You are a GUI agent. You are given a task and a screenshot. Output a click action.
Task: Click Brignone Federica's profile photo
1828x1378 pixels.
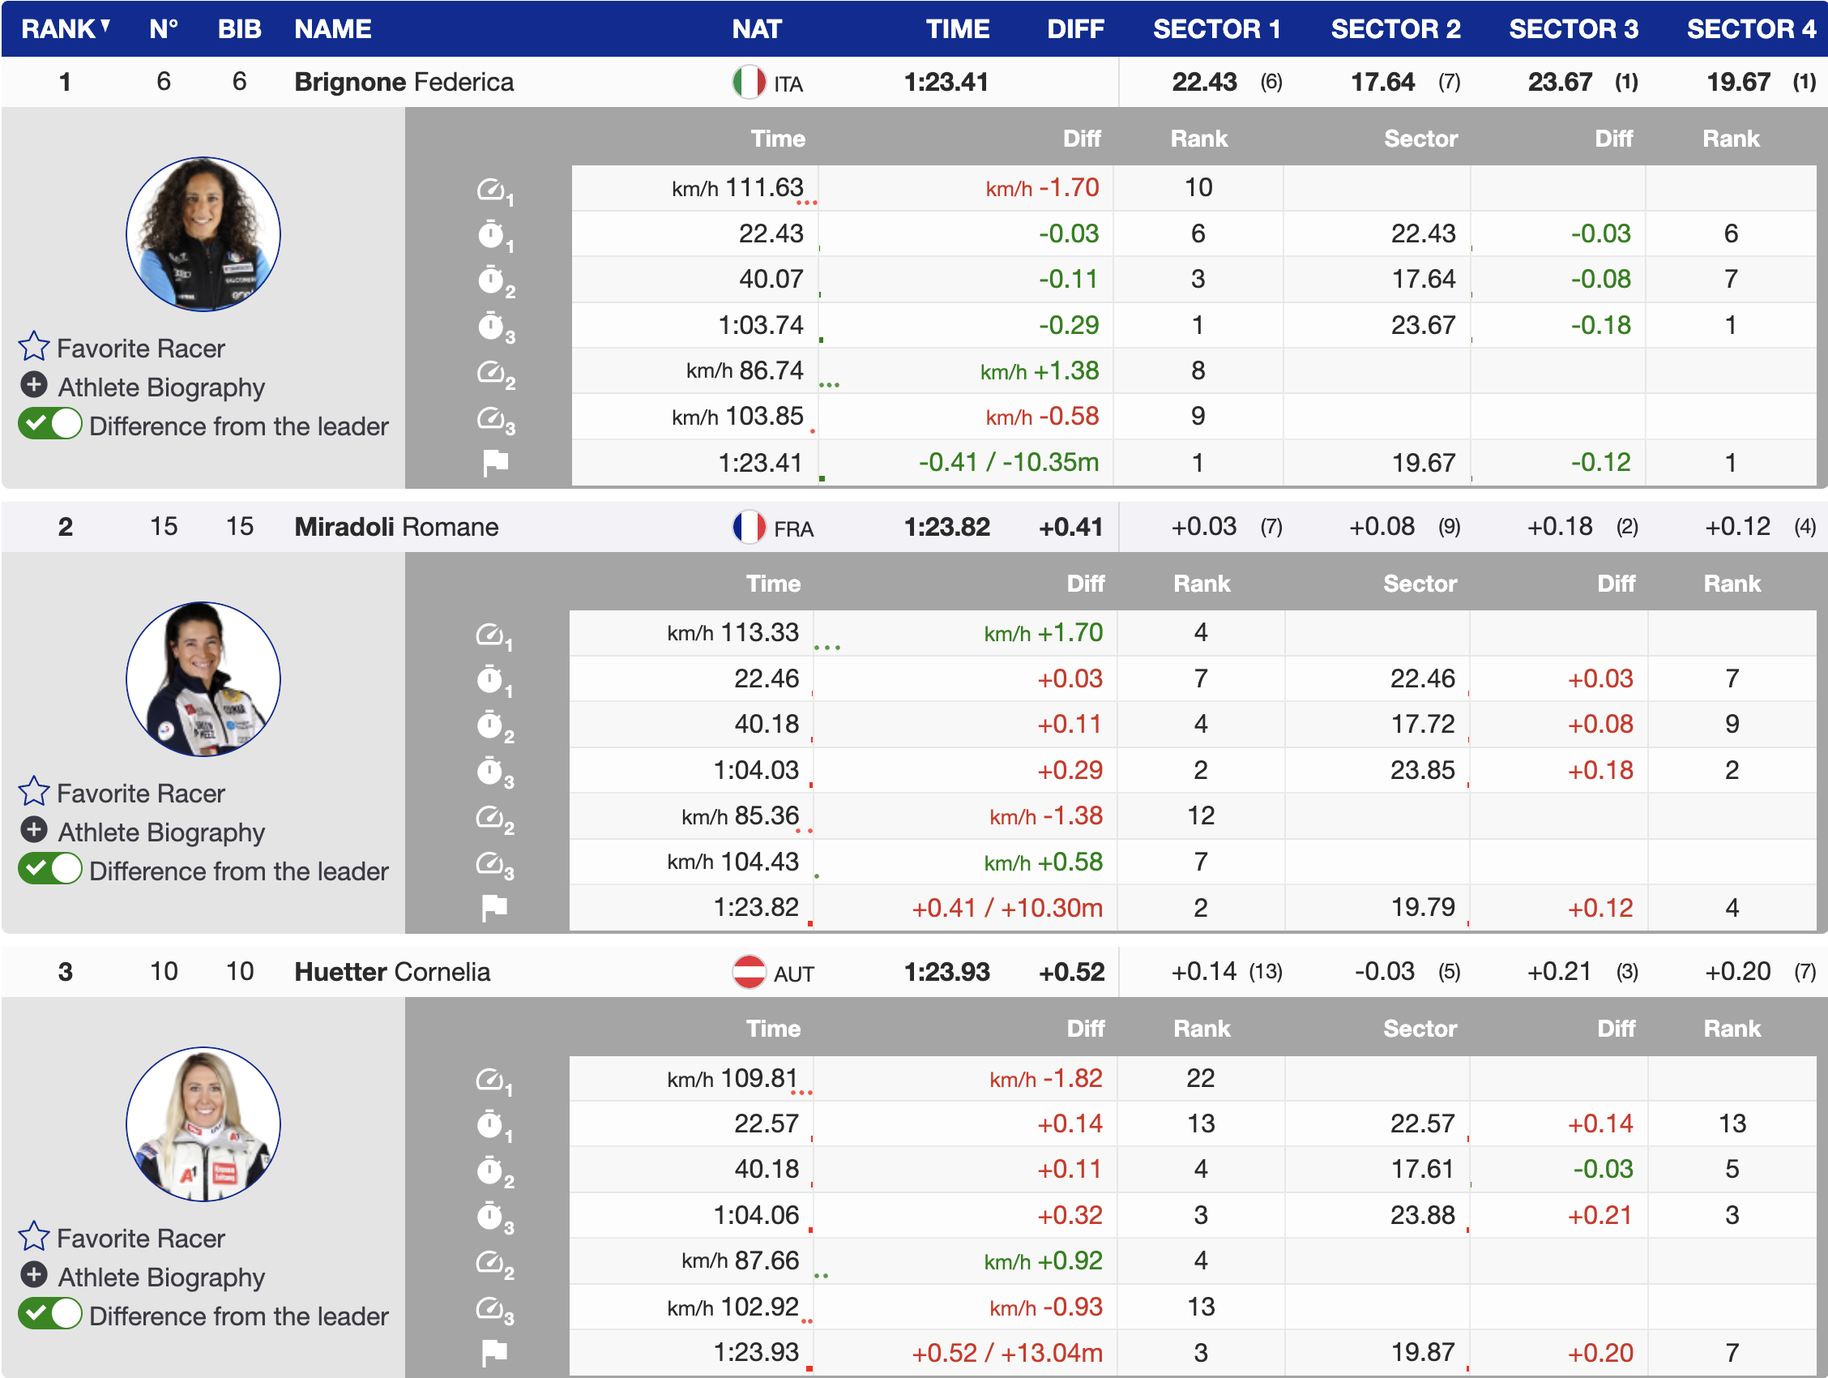coord(203,234)
